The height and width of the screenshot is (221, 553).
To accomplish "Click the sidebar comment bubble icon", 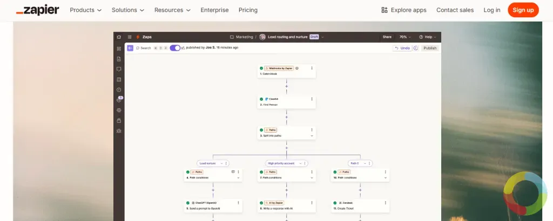I will tap(119, 70).
